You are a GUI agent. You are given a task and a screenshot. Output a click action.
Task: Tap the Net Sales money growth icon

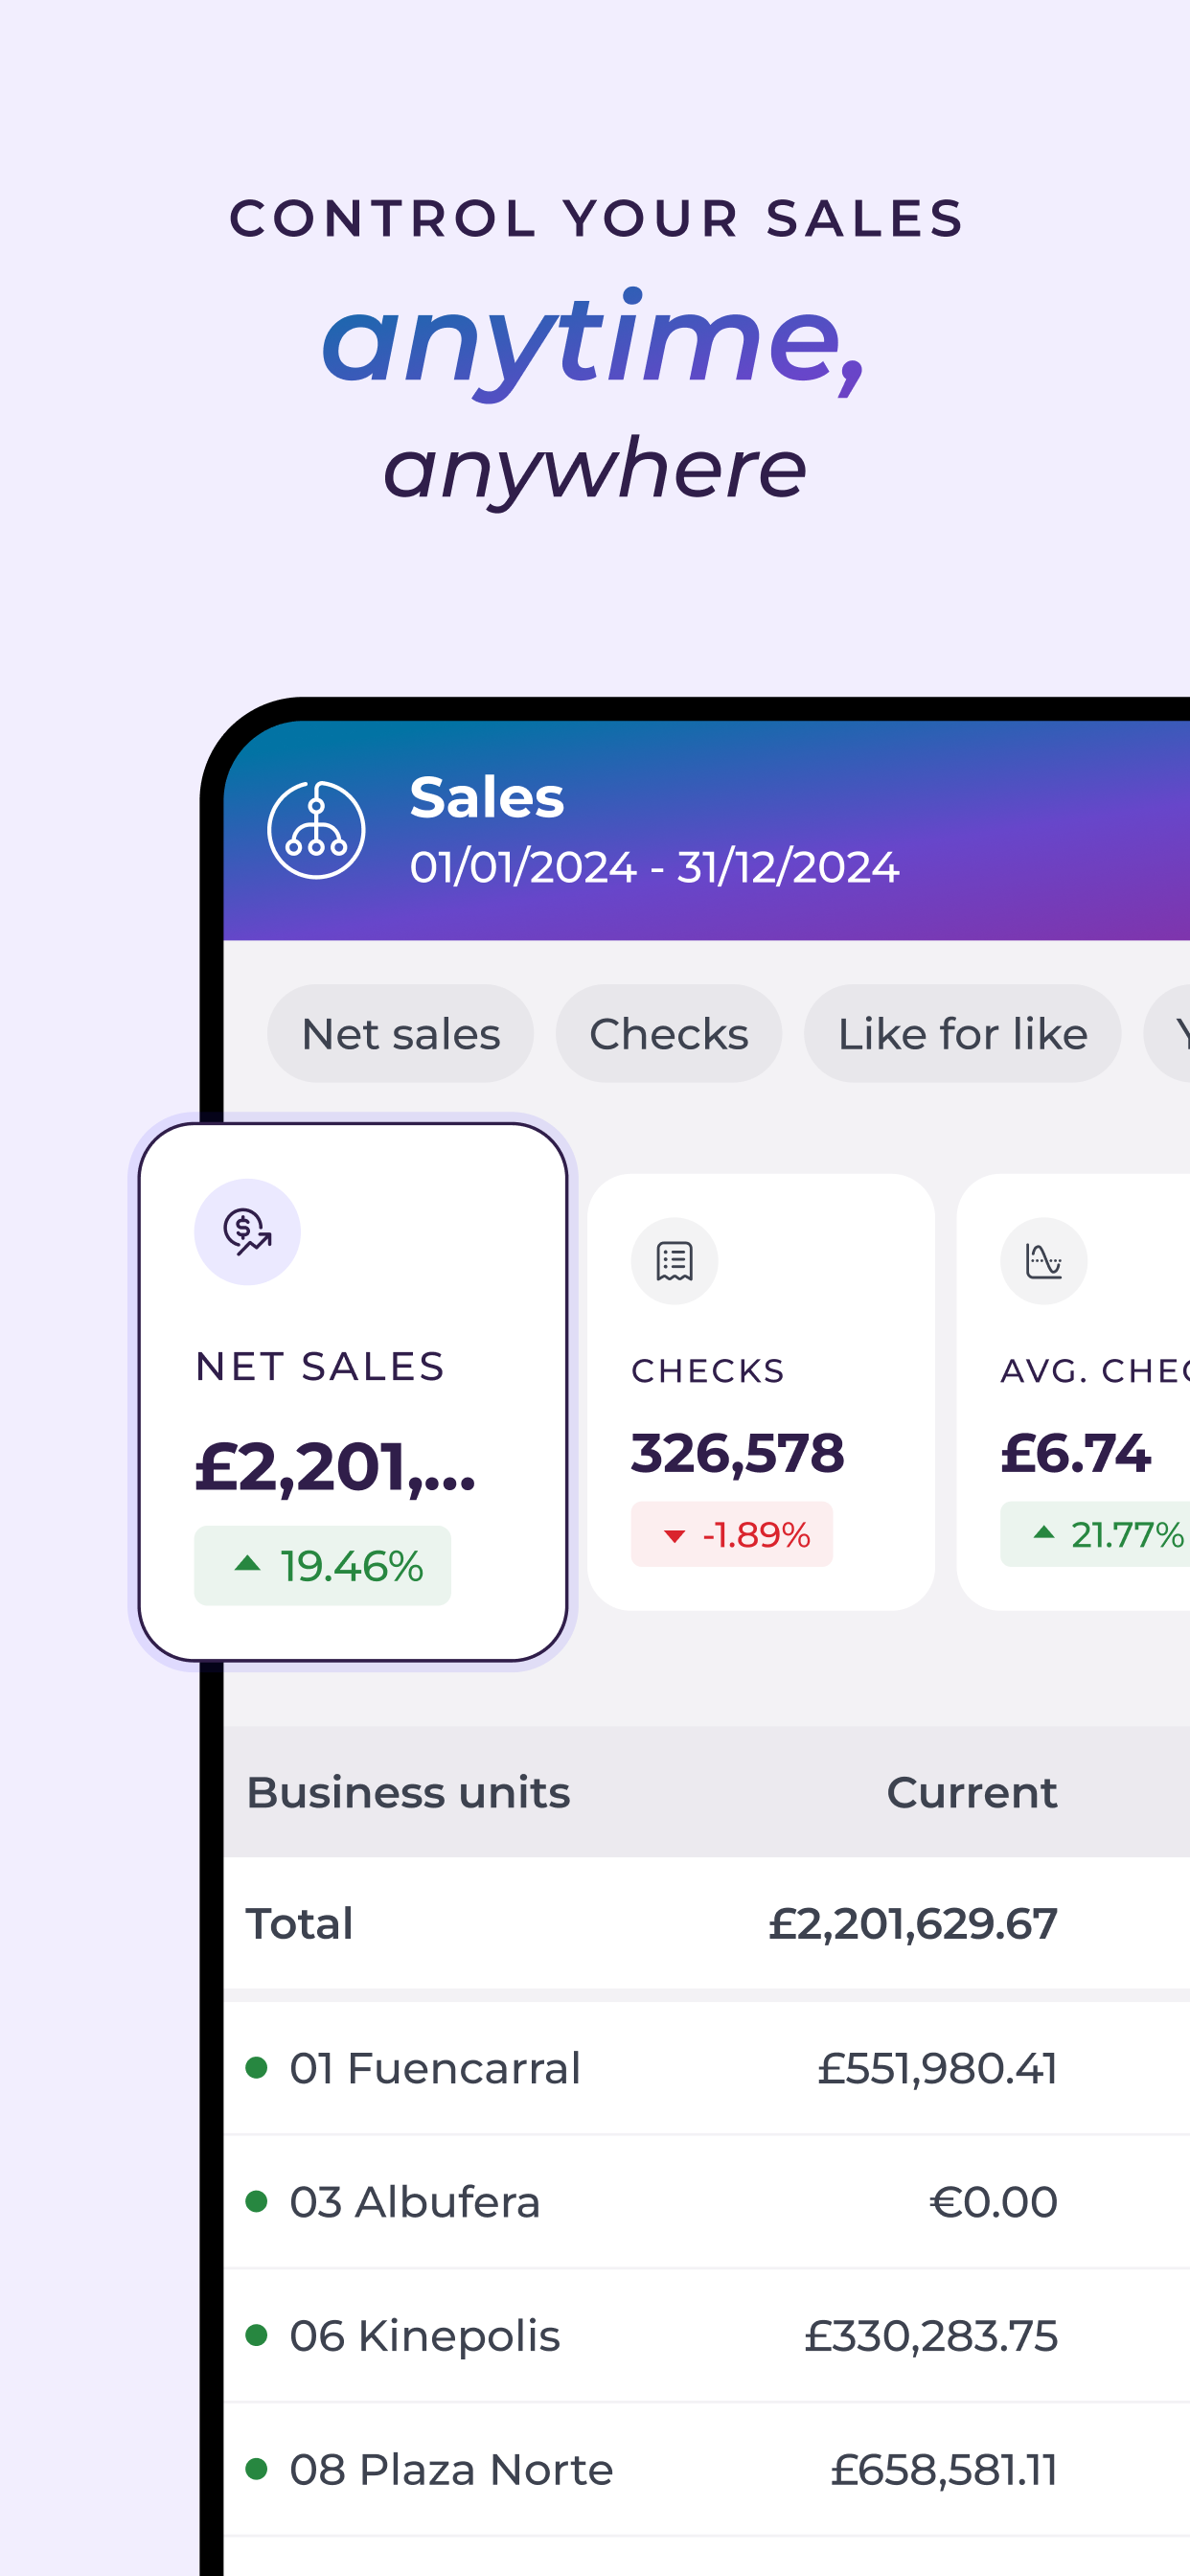pyautogui.click(x=247, y=1231)
